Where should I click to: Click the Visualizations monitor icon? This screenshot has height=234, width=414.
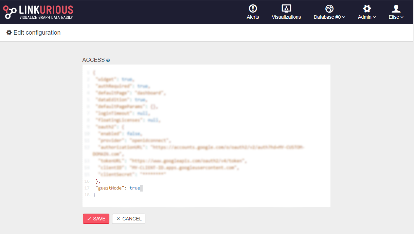pyautogui.click(x=286, y=8)
